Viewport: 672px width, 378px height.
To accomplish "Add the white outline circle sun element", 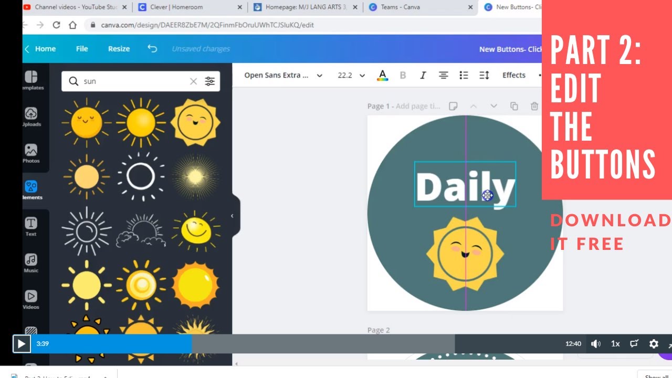I will click(141, 177).
